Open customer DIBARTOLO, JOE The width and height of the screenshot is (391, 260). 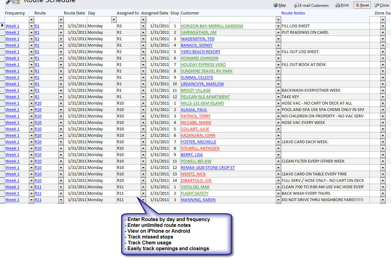click(196, 181)
